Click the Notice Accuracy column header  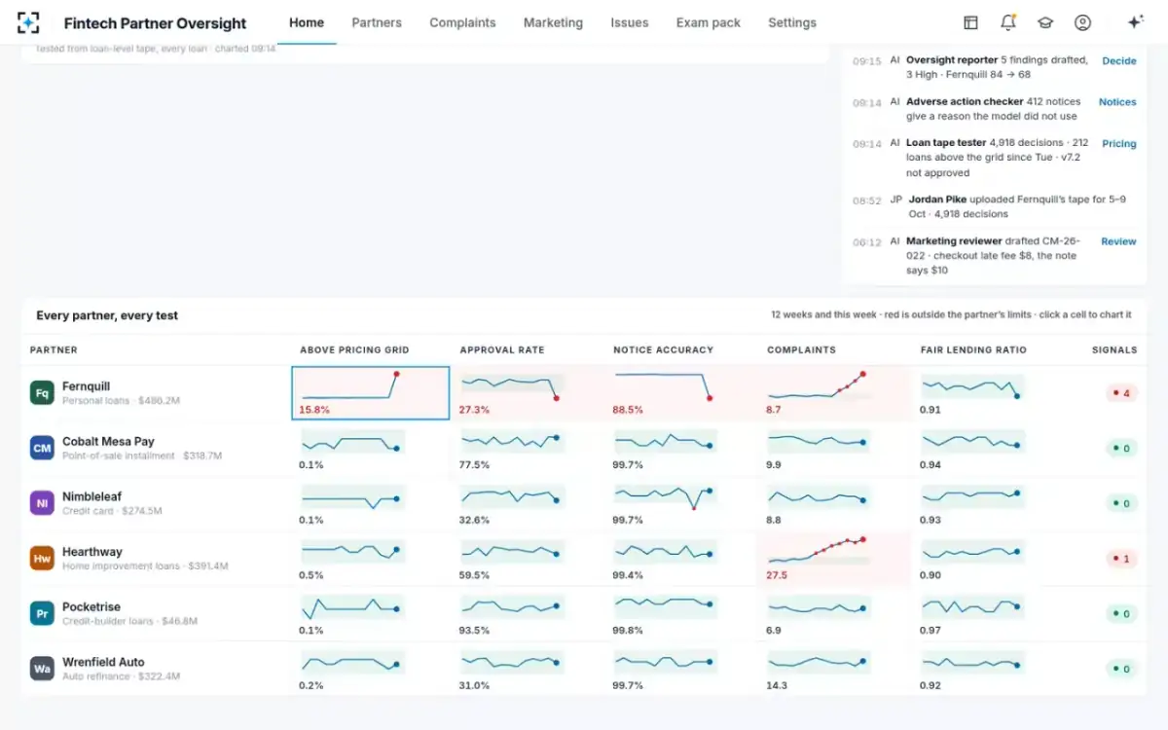point(663,349)
